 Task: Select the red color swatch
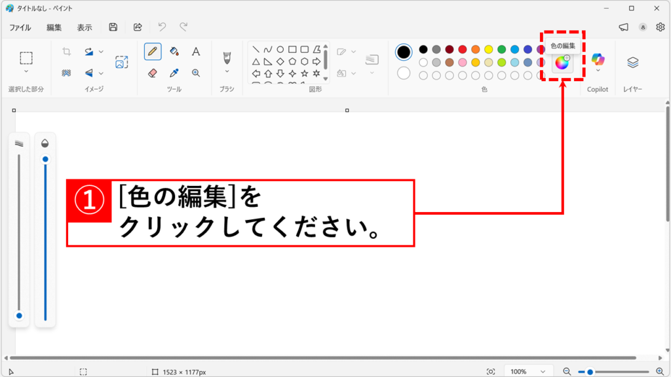(461, 49)
